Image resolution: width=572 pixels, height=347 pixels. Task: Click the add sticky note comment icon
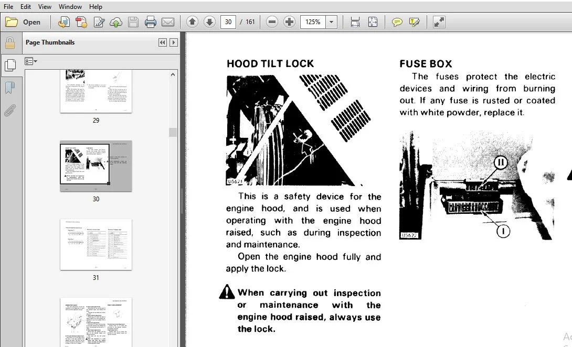point(397,22)
